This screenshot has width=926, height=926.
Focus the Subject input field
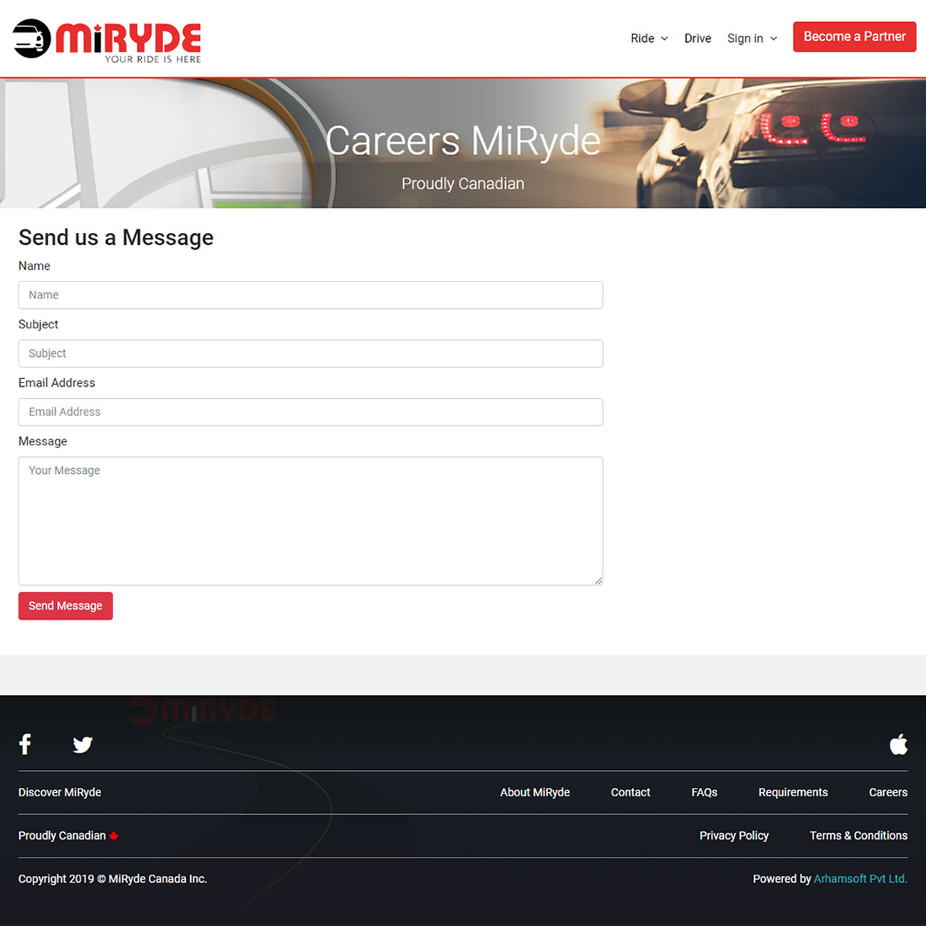(x=311, y=353)
